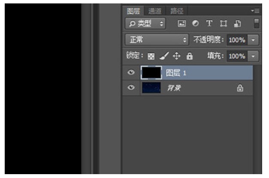Open the 不透明度 slider arrow
The image size is (269, 178).
point(253,40)
